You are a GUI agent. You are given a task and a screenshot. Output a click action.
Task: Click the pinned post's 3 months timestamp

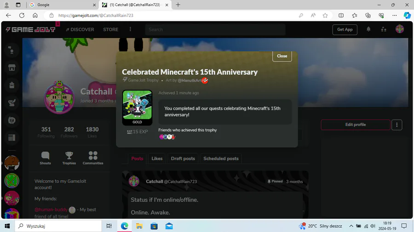click(x=294, y=182)
